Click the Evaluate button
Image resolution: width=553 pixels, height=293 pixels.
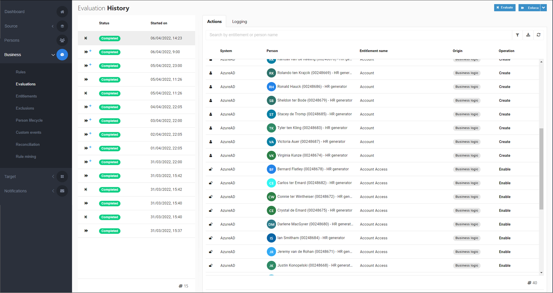[x=505, y=8]
